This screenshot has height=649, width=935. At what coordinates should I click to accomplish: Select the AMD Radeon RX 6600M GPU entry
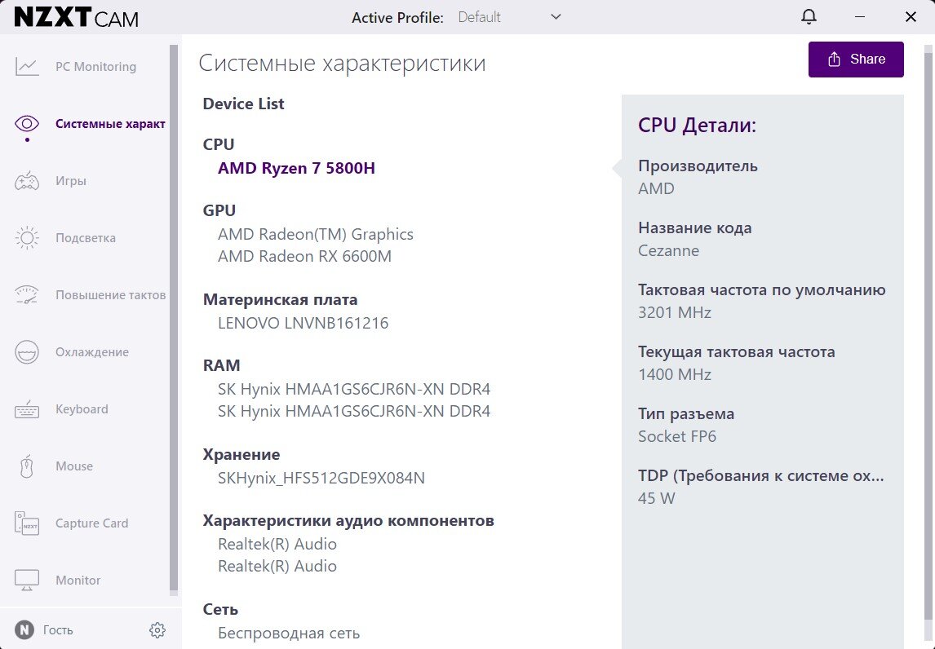[x=305, y=256]
